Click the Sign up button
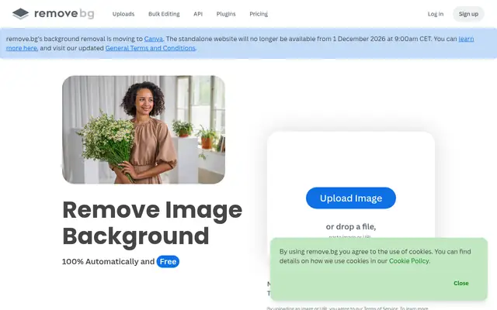Screen dimensions: 497x310 468,14
